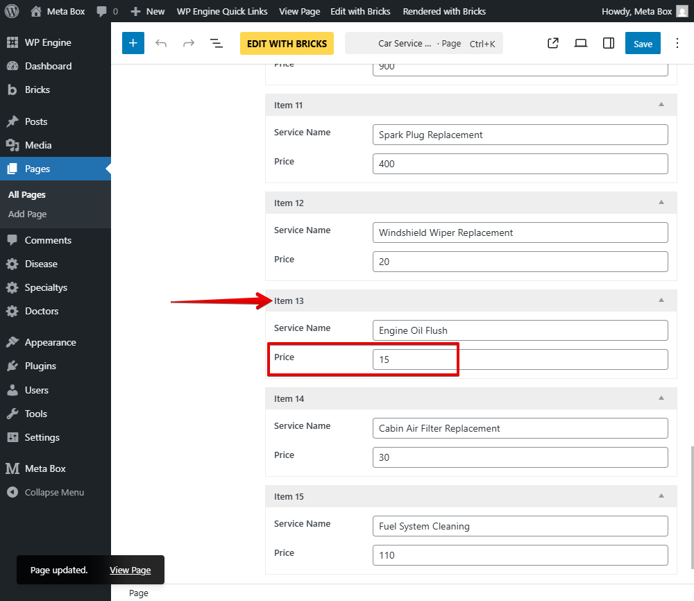Open the three-dot options menu
This screenshot has height=601, width=694.
coord(677,43)
